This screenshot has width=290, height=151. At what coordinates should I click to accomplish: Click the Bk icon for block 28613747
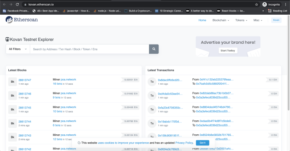[x=13, y=81]
